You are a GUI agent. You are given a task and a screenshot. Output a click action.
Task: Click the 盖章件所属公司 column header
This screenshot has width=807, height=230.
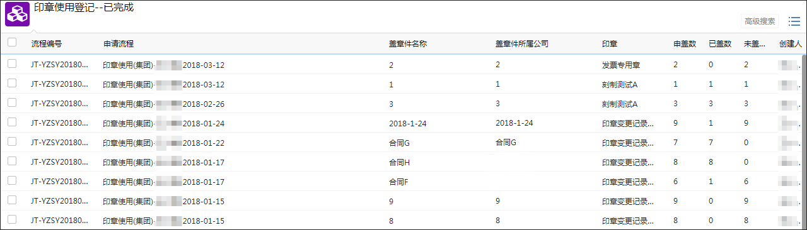pos(522,44)
